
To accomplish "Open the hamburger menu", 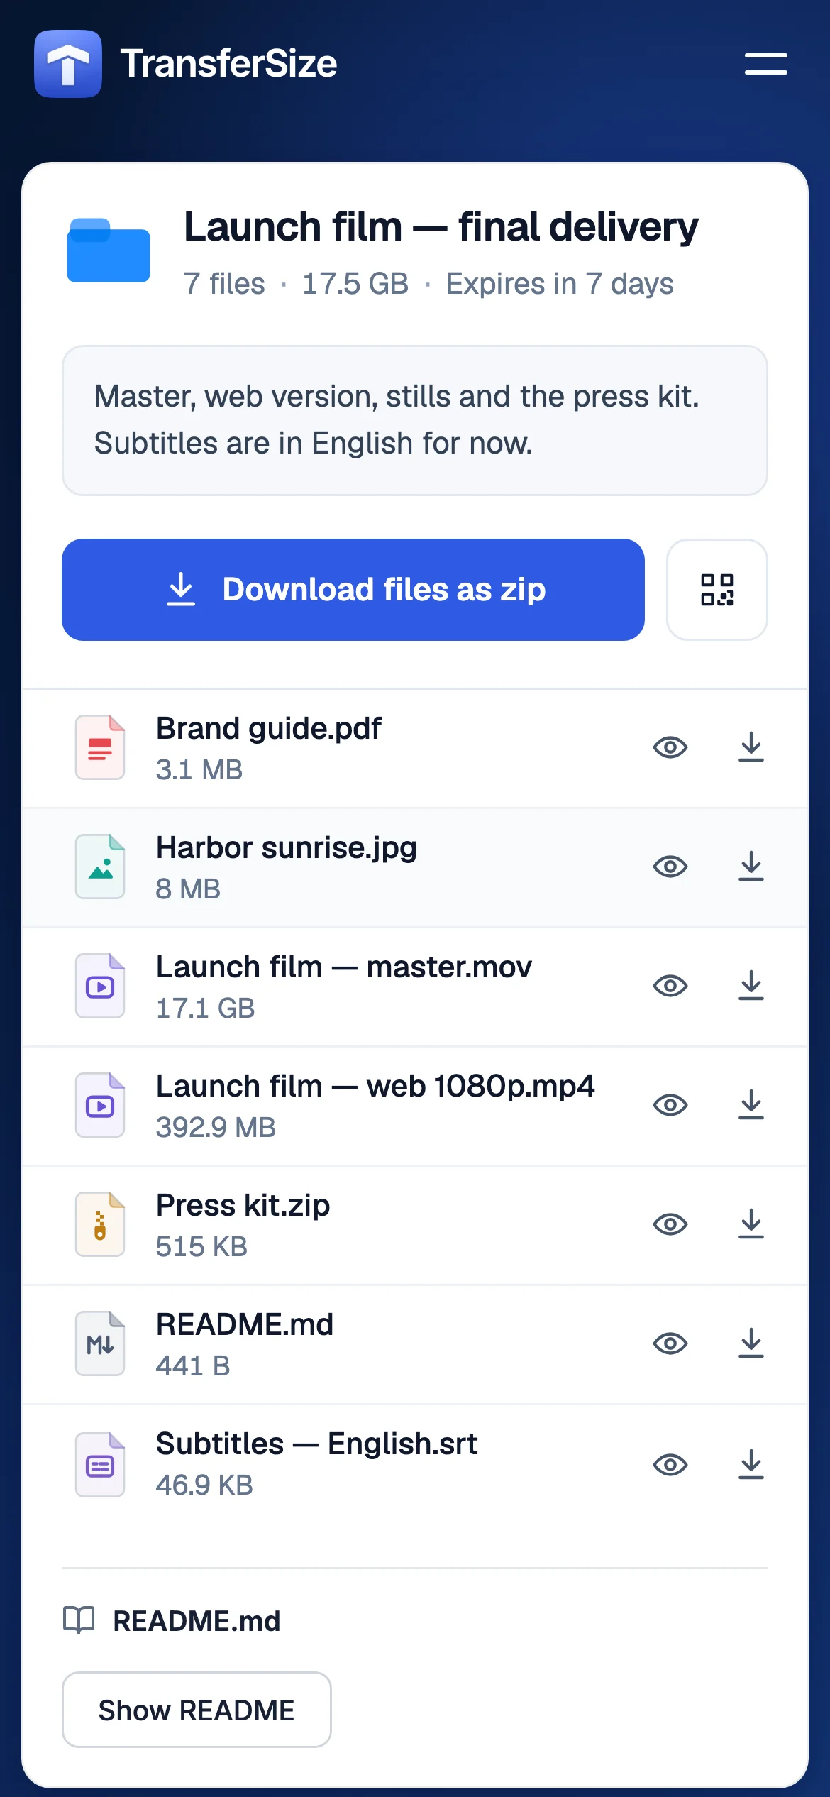I will [x=765, y=63].
